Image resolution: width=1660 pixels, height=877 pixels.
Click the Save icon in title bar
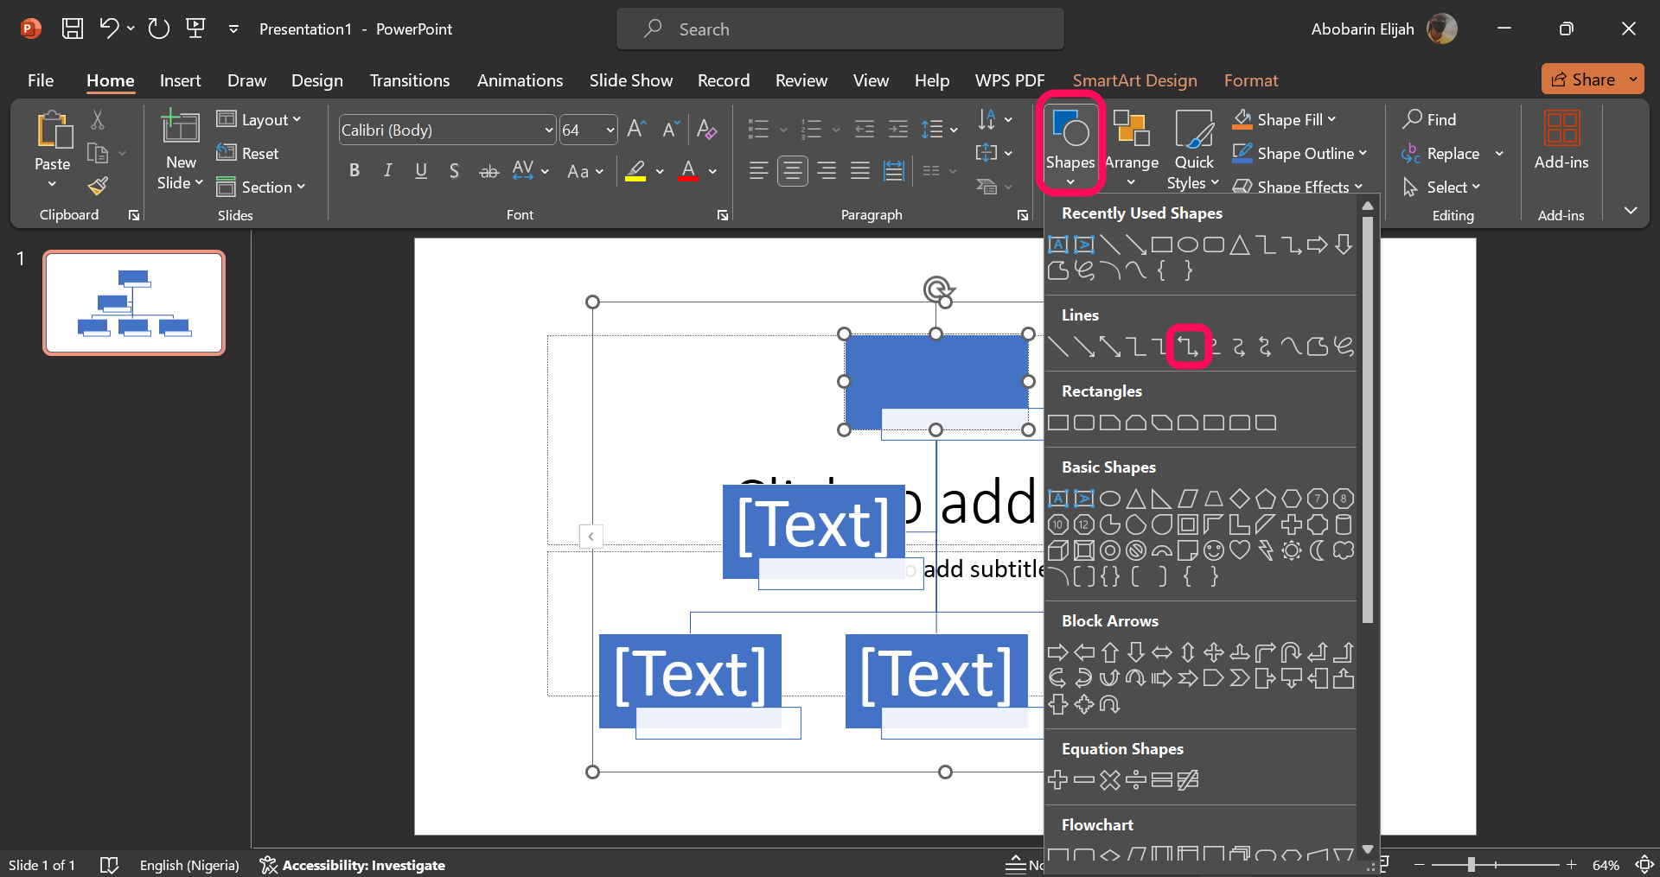73,29
